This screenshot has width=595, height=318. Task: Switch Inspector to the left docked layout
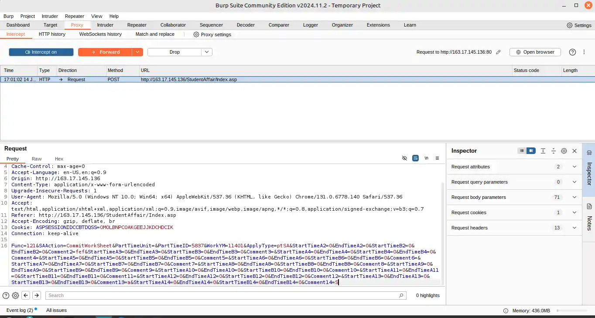coord(522,151)
